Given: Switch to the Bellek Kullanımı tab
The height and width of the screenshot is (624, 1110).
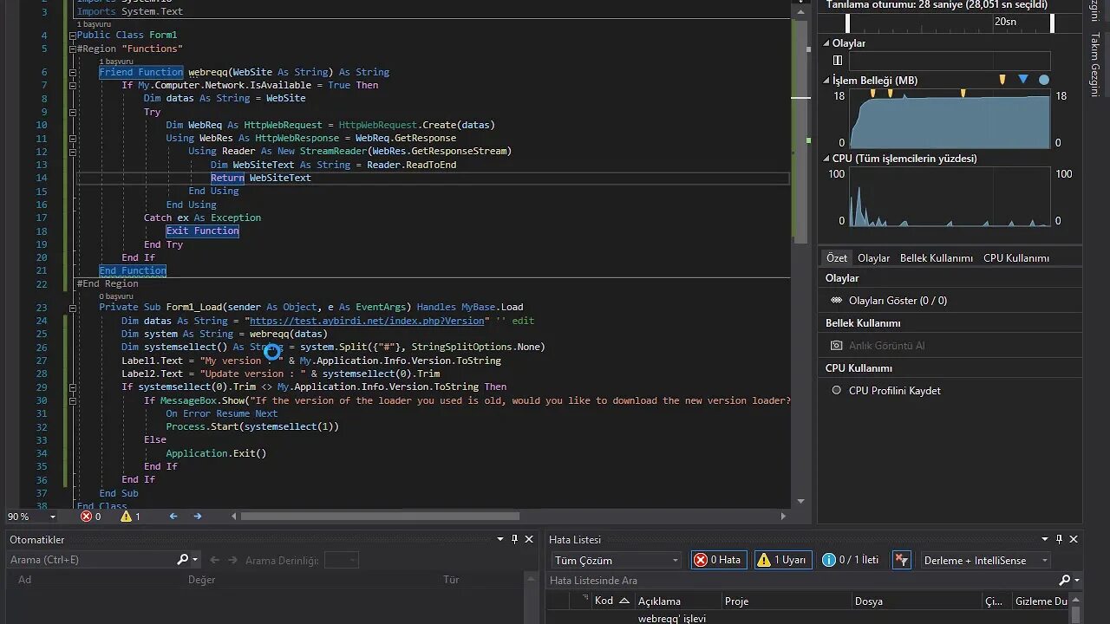Looking at the screenshot, I should click(x=937, y=258).
